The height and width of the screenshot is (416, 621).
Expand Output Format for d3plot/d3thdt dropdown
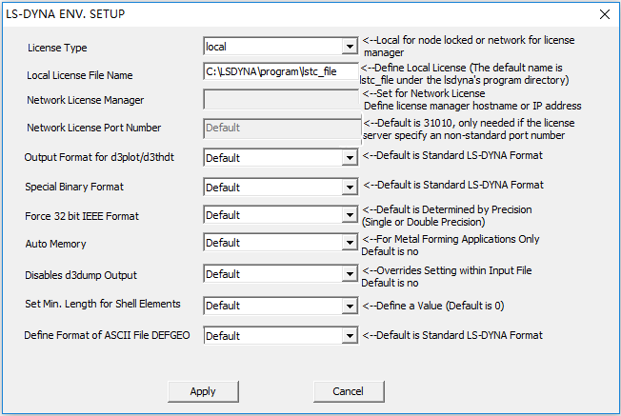click(x=279, y=157)
